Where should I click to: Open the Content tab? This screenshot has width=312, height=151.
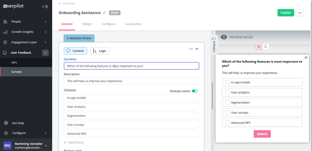coord(67,24)
